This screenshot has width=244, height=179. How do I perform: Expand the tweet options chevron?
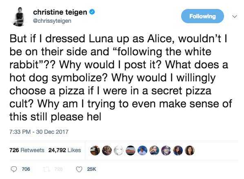pyautogui.click(x=234, y=16)
